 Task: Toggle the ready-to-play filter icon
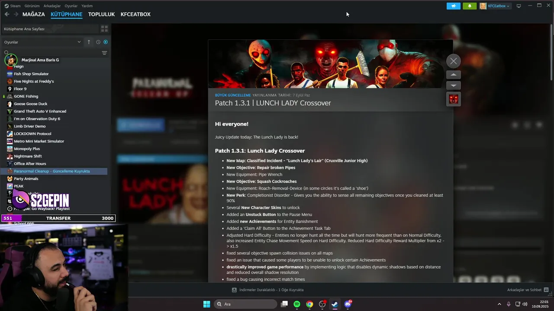[x=106, y=42]
